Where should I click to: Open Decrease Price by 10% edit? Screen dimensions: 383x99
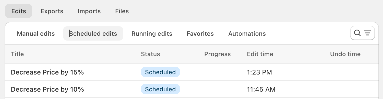click(47, 89)
